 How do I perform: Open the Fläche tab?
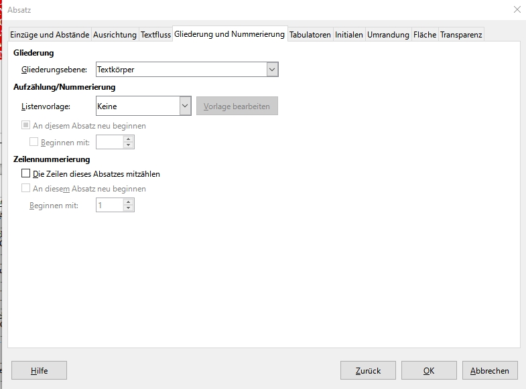click(x=425, y=35)
